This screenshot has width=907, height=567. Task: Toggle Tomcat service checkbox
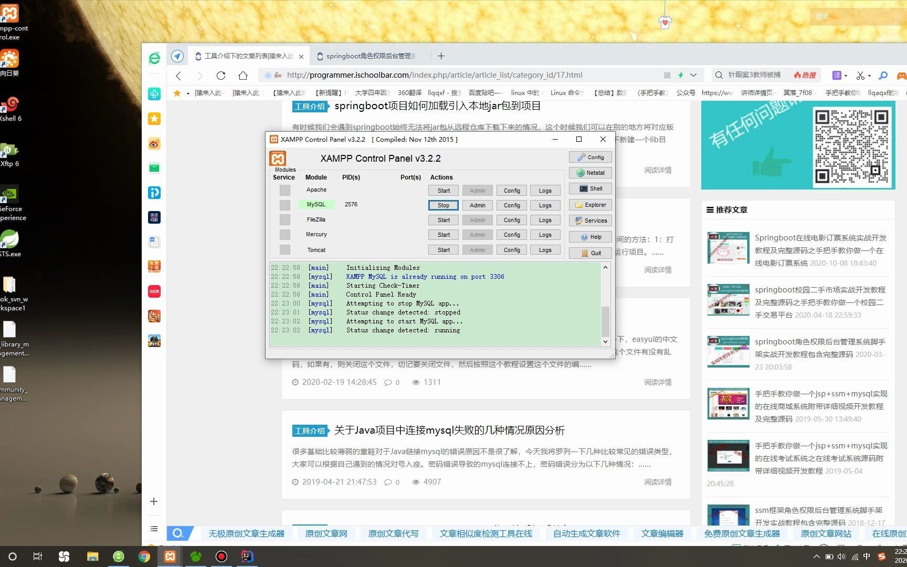tap(284, 249)
